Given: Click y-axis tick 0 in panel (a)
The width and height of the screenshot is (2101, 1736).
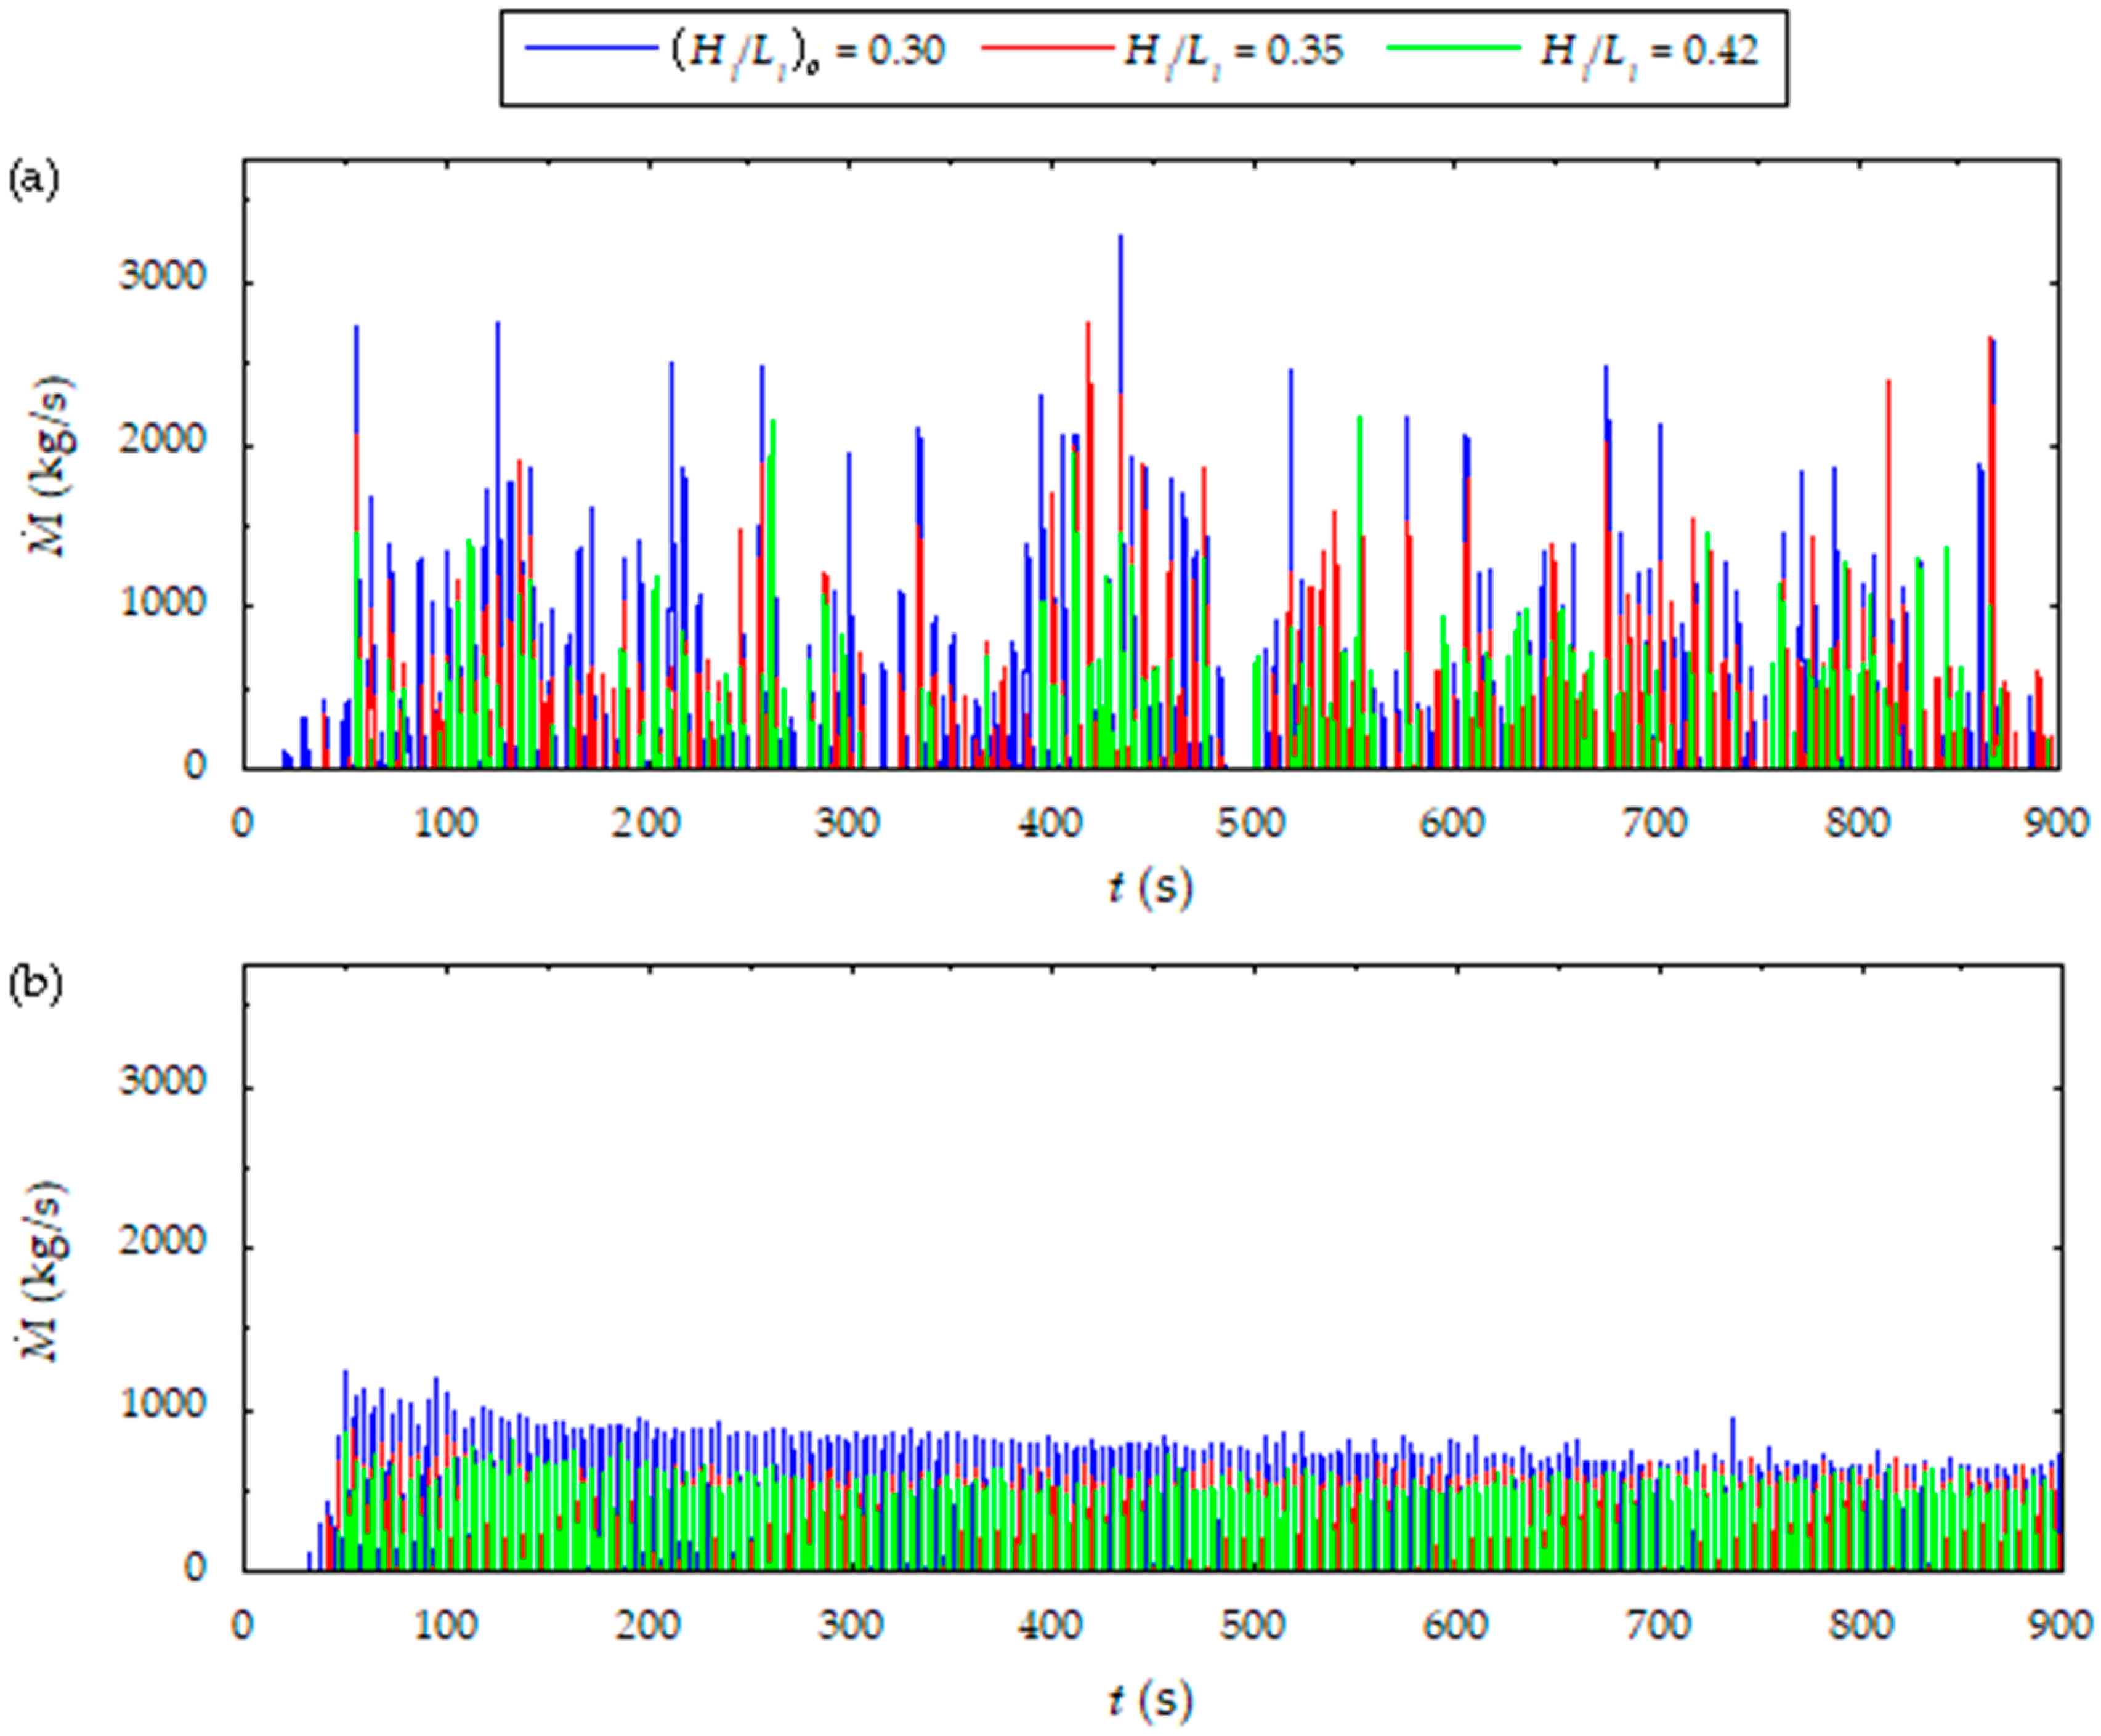Looking at the screenshot, I should (195, 766).
